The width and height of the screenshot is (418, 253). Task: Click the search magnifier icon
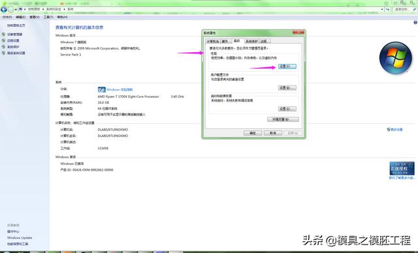415,9
